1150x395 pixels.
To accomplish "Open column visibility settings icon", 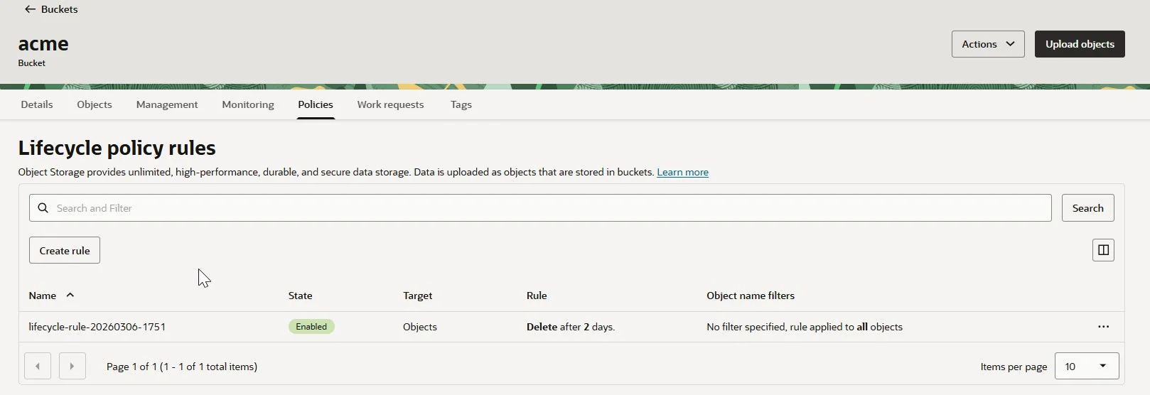I will (1103, 250).
